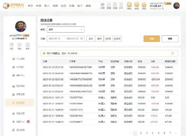Image resolution: width=186 pixels, height=136 pixels.
Task: Click the 优惠 promotions icon in the header
Action: point(115,5)
